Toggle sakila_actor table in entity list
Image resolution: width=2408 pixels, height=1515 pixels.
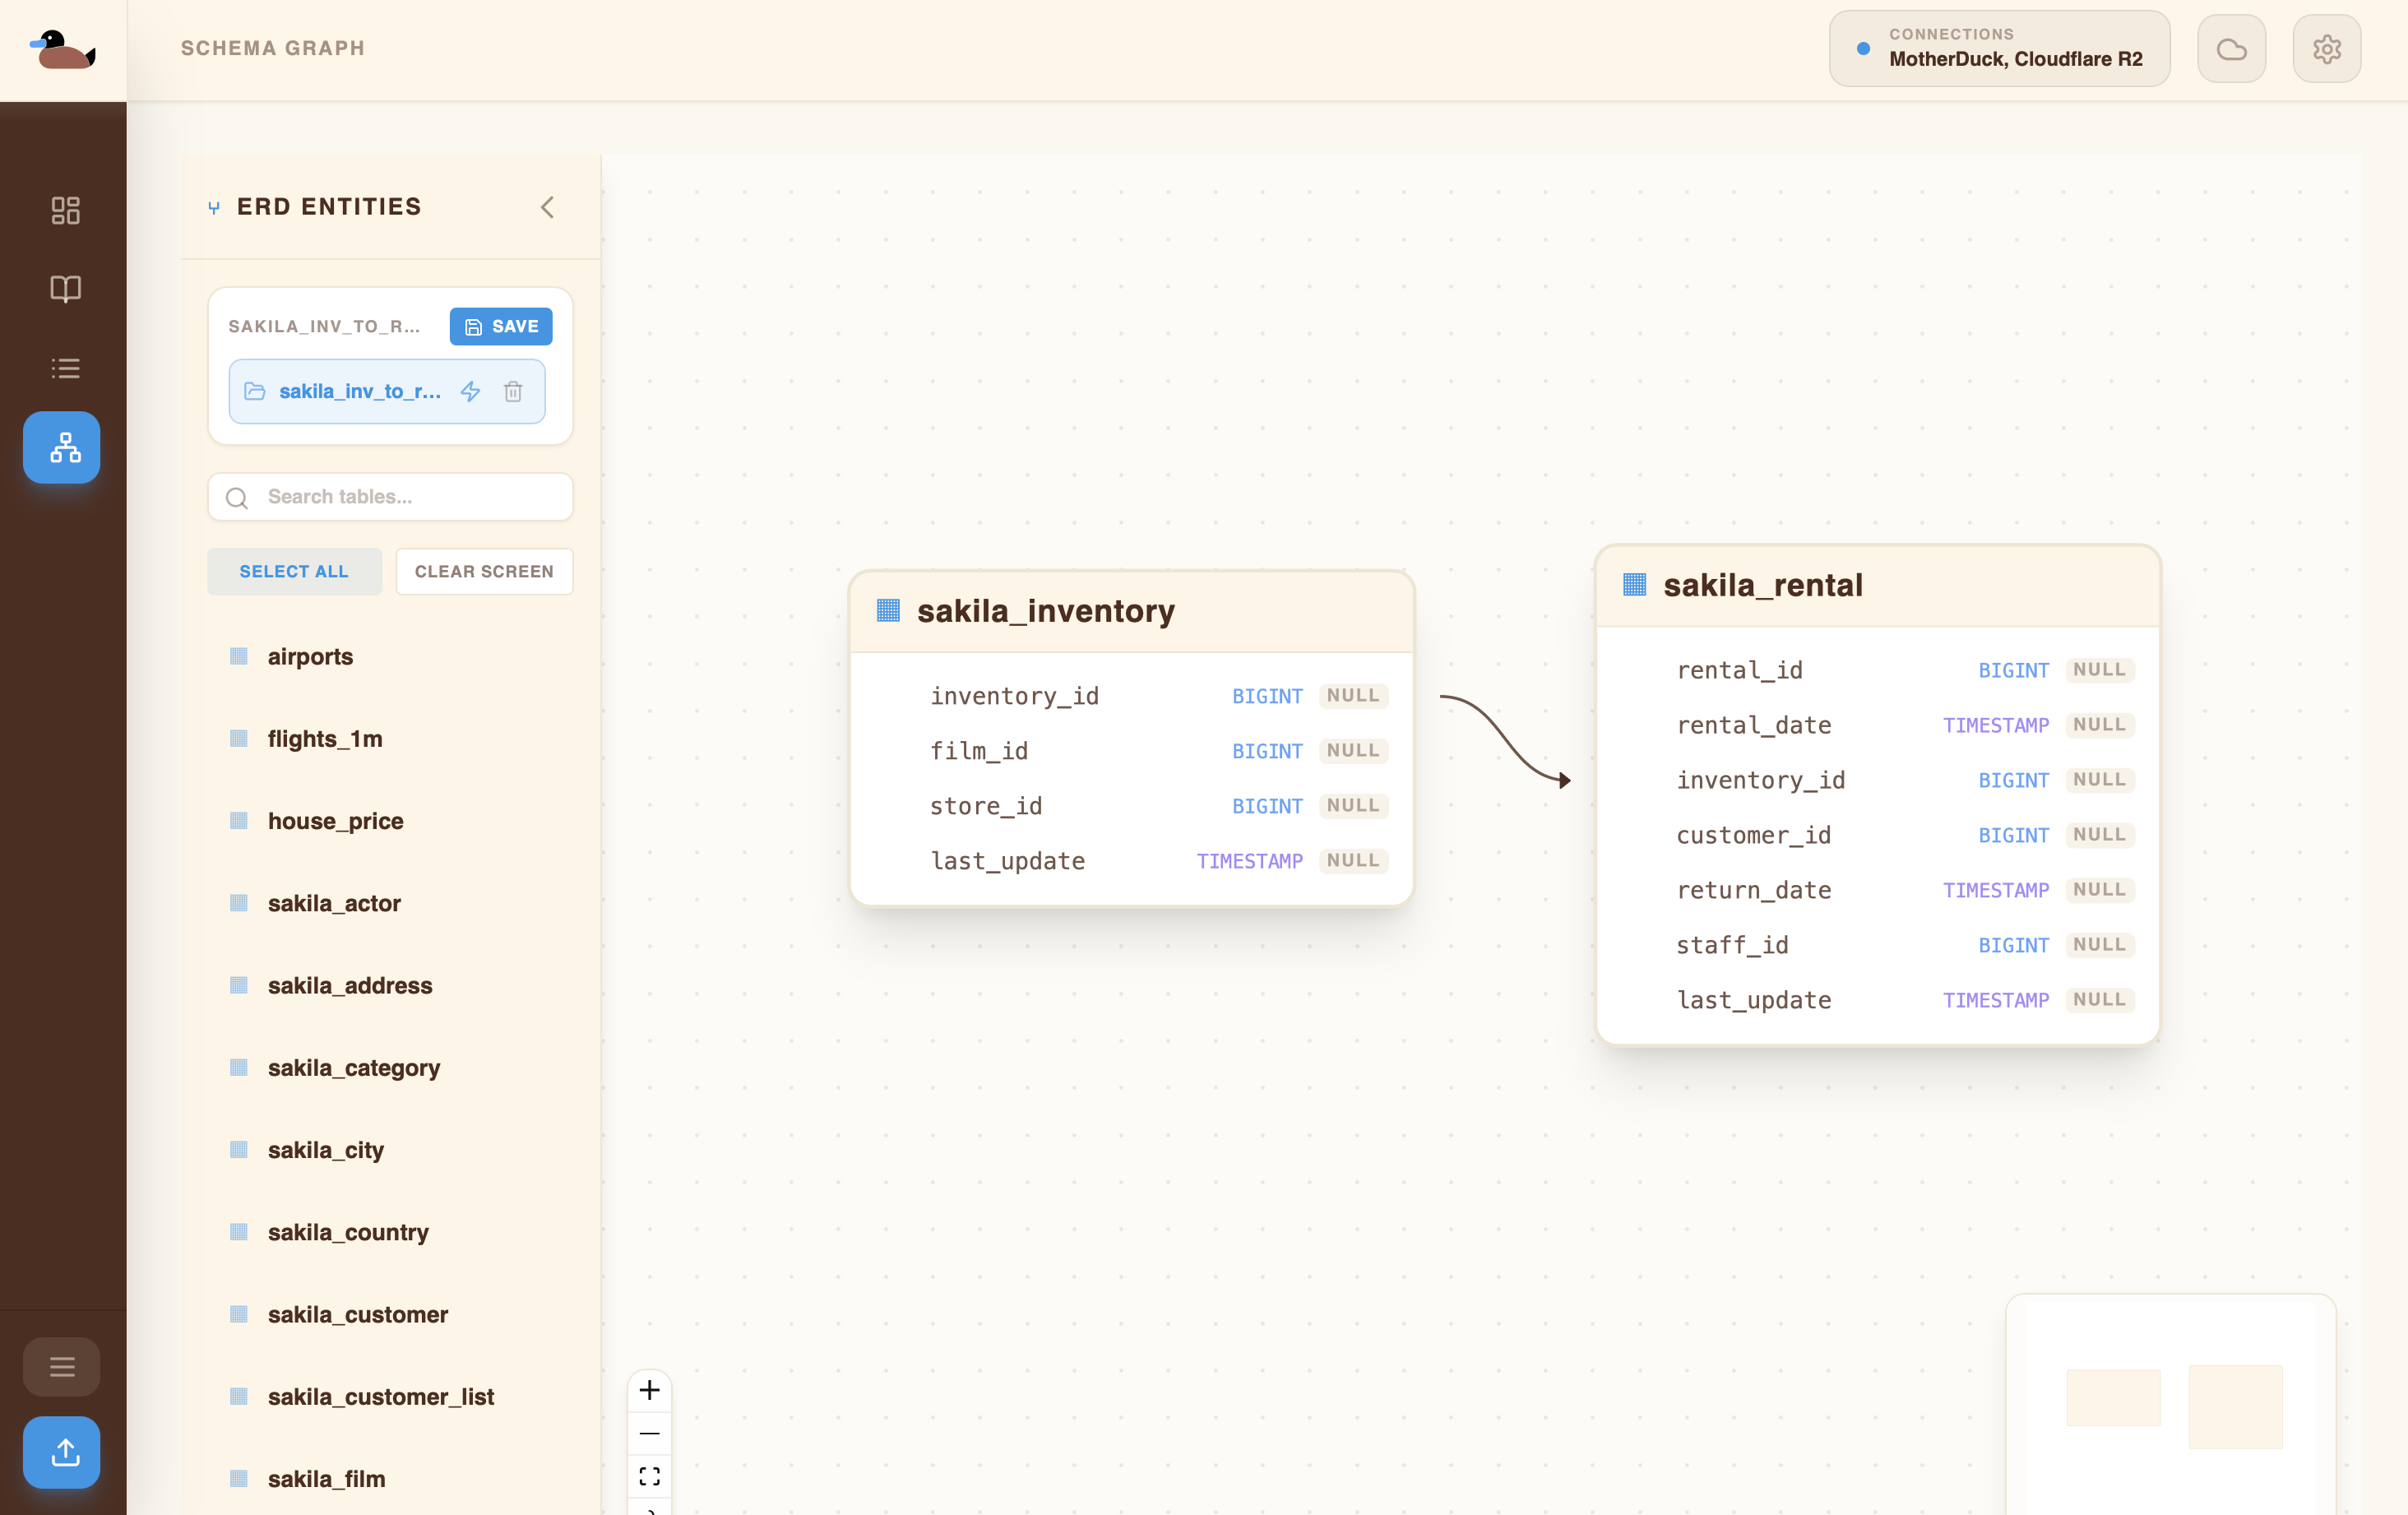334,903
